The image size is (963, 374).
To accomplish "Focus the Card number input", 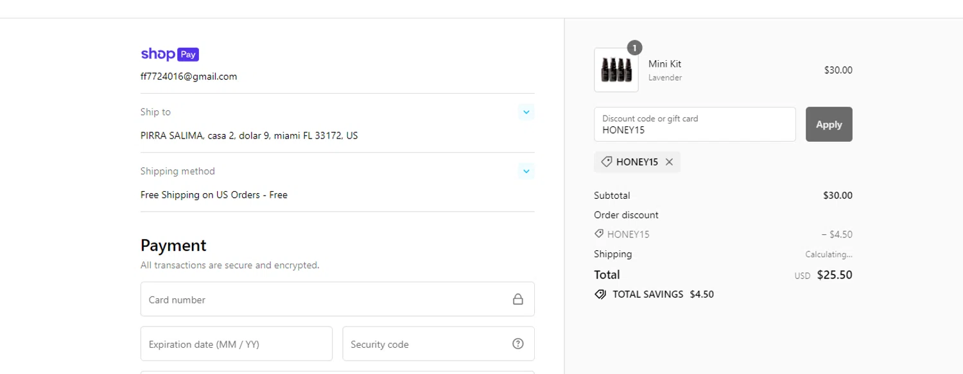I will pyautogui.click(x=338, y=300).
